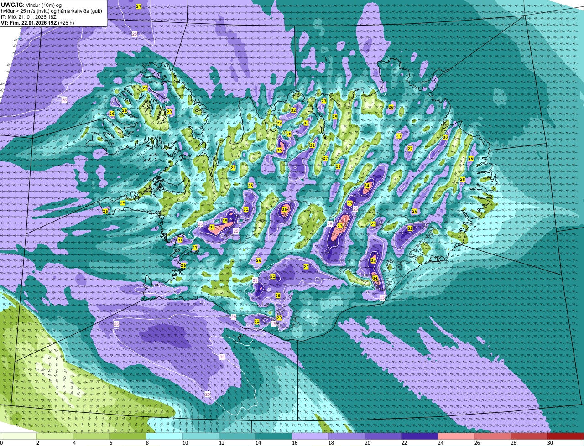584x446 pixels.
Task: Click the yellow '35' peak gust label
Action: (225, 221)
